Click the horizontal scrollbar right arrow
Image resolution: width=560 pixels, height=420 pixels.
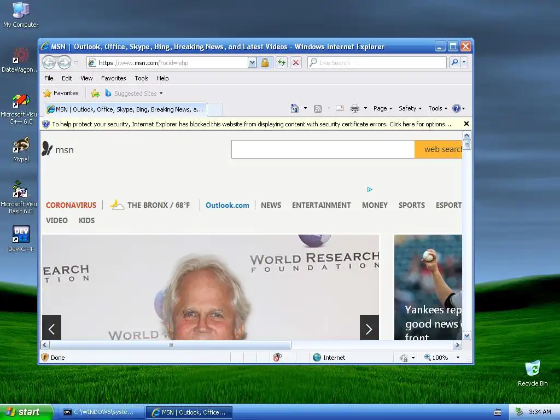pyautogui.click(x=457, y=345)
